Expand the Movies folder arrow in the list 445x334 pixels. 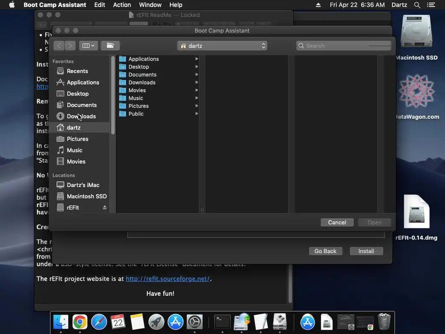point(196,90)
